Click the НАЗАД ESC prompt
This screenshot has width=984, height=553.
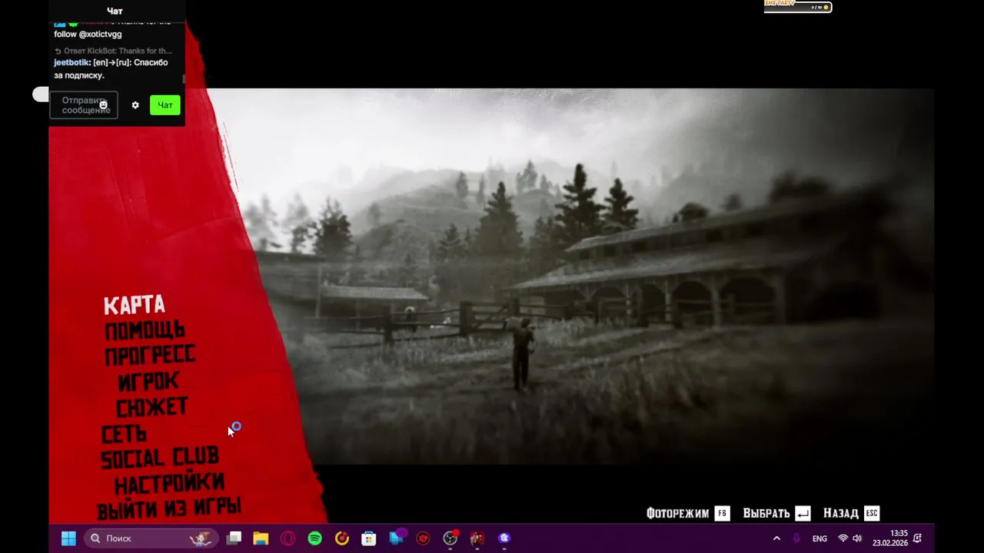click(851, 513)
